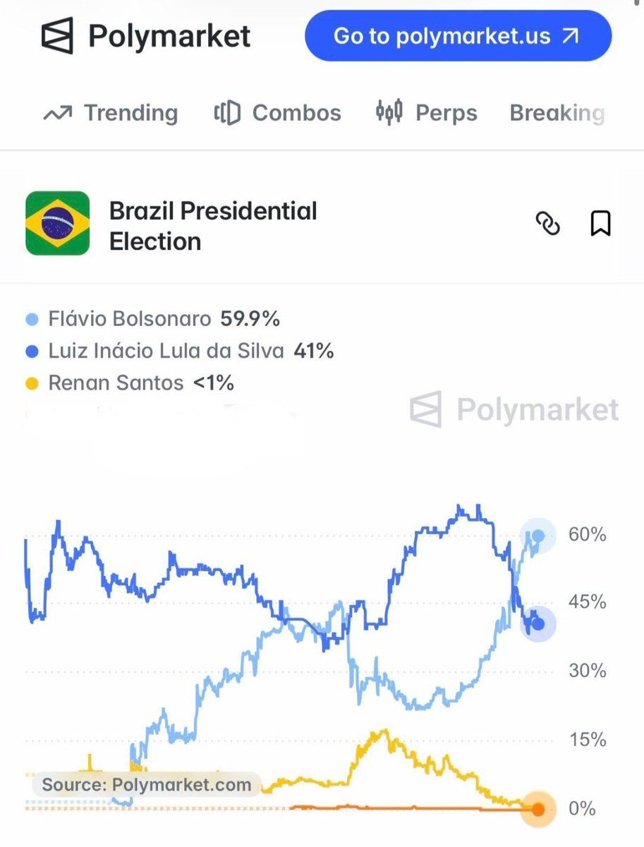Screen dimensions: 644x847
Task: Click the orange endpoint marker at 0%
Action: coord(538,809)
